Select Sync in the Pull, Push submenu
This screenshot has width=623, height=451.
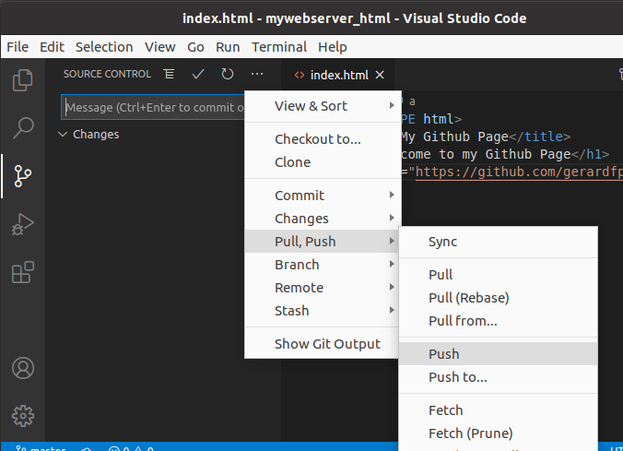tap(443, 242)
